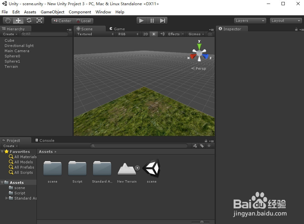Viewport: 304px width, 224px height.
Task: Toggle Local handle rotation button
Action: coord(83,21)
